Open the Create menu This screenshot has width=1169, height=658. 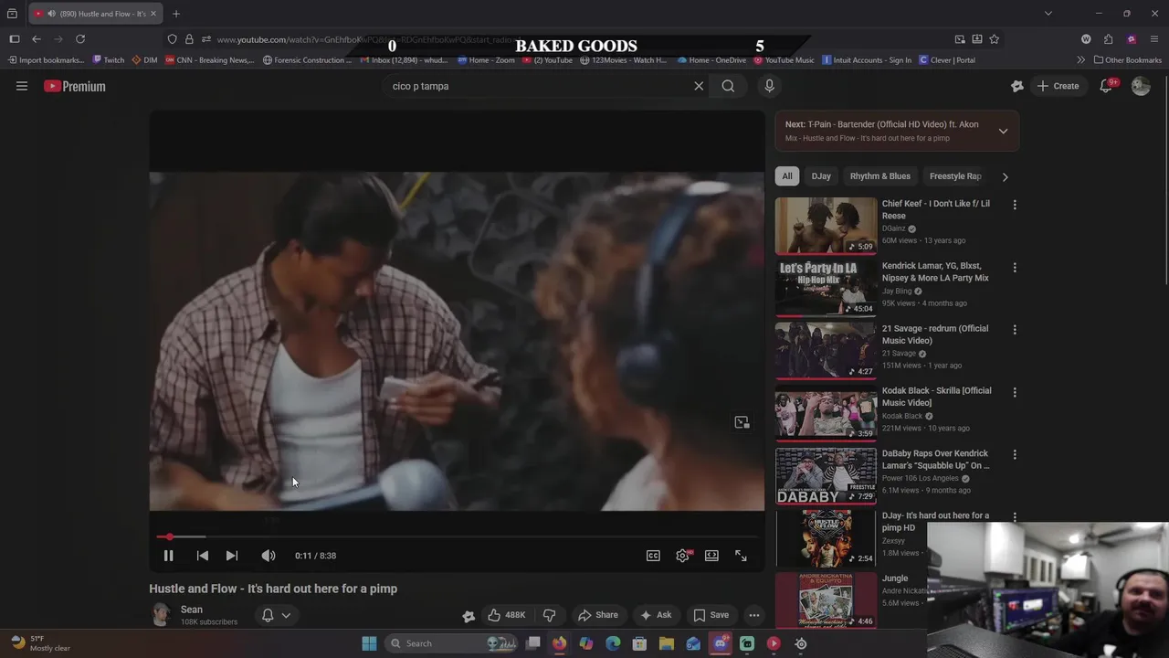[1058, 86]
